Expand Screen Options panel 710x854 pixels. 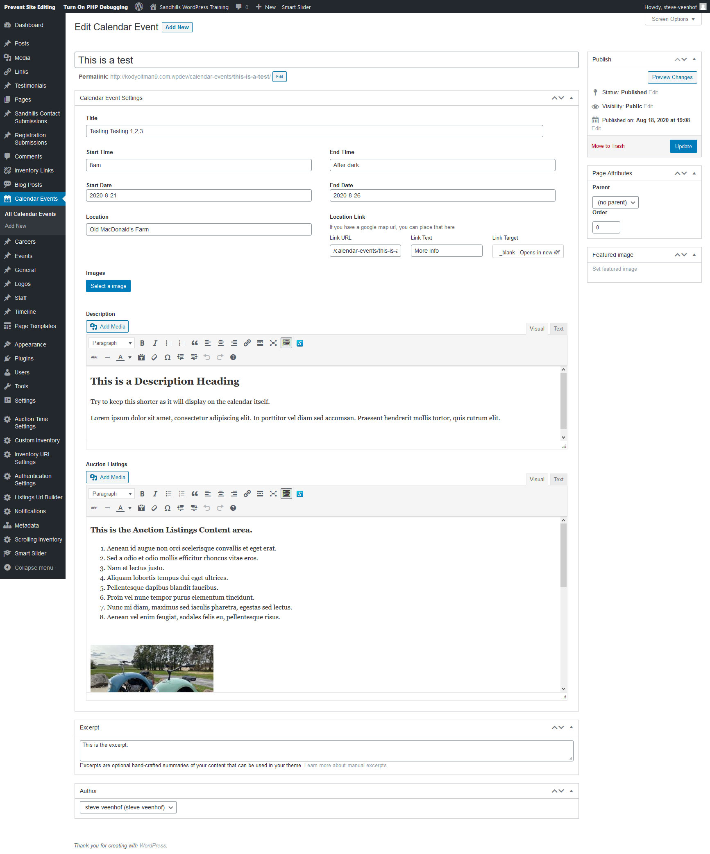(673, 19)
